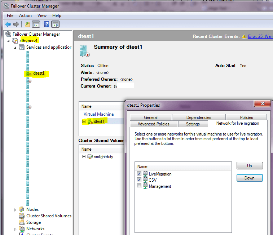Viewport: 273px width, 235px height.
Task: Click the Name column header in network list
Action: [x=183, y=167]
